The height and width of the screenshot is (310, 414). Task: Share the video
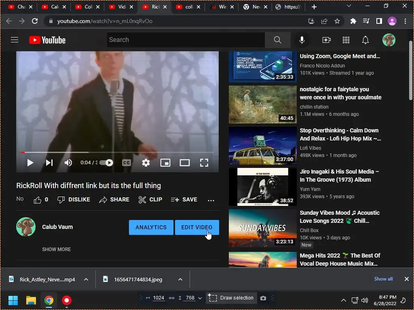pos(114,200)
